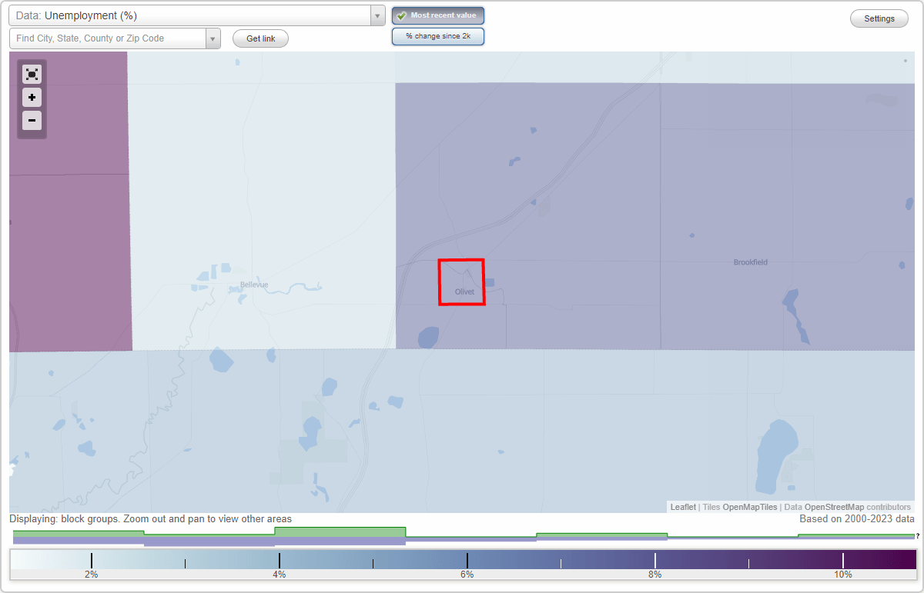924x593 pixels.
Task: Click the 4% label on the legend
Action: [x=280, y=575]
